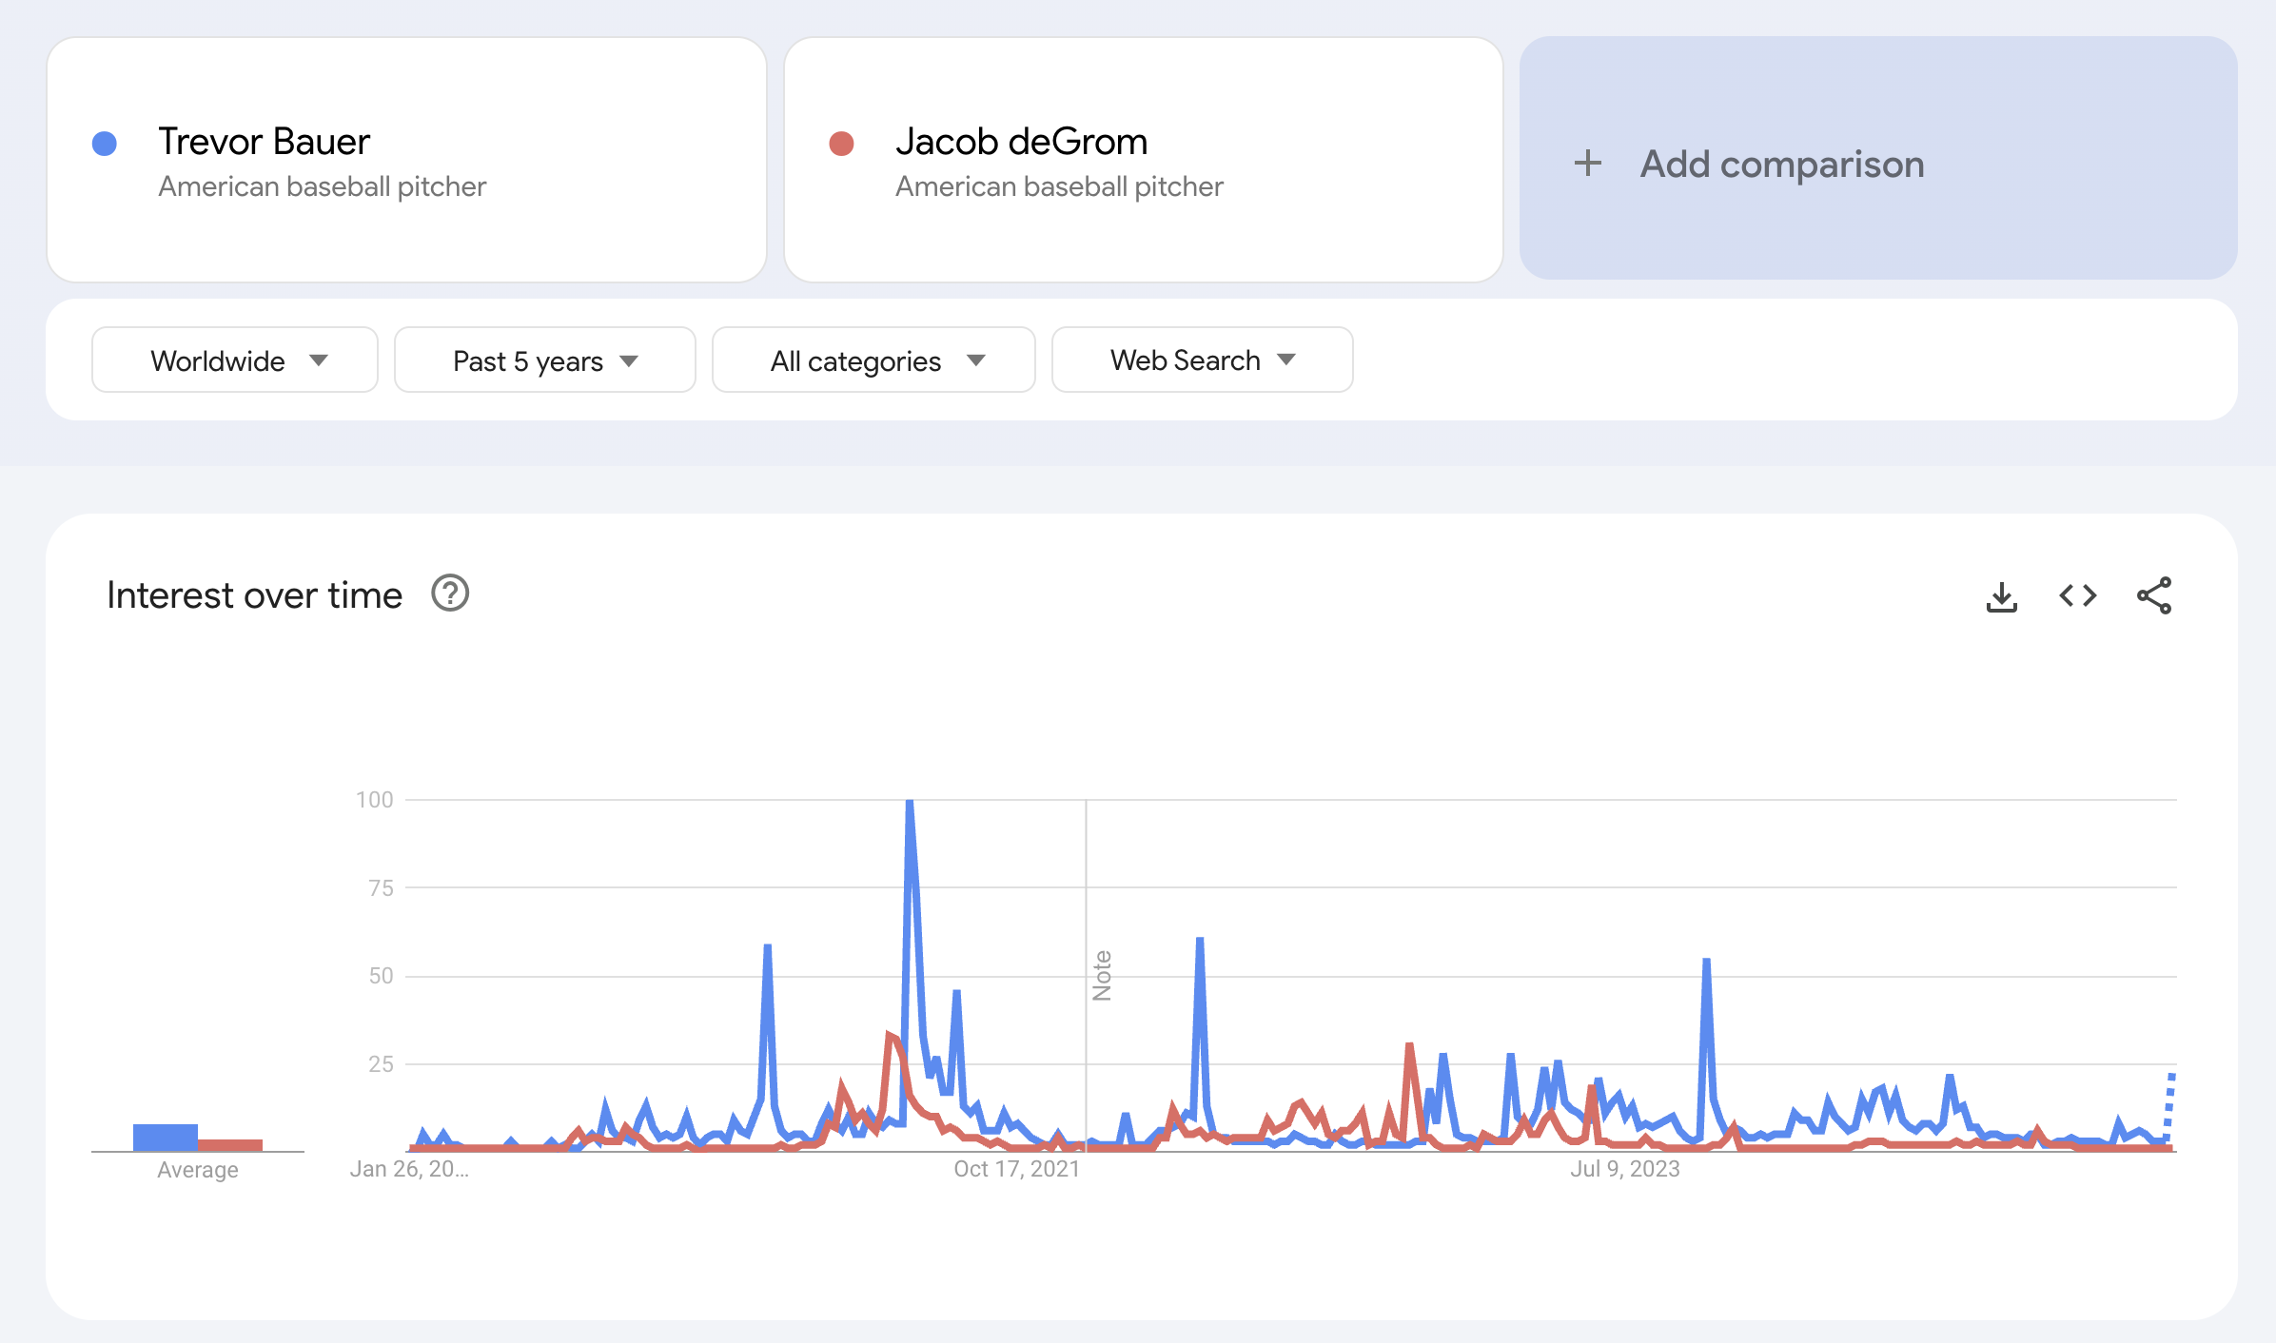Edit the Jacob deGrom search term
The width and height of the screenshot is (2276, 1343).
tap(1021, 143)
